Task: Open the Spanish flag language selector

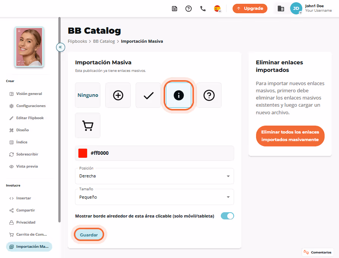Action: (x=217, y=9)
